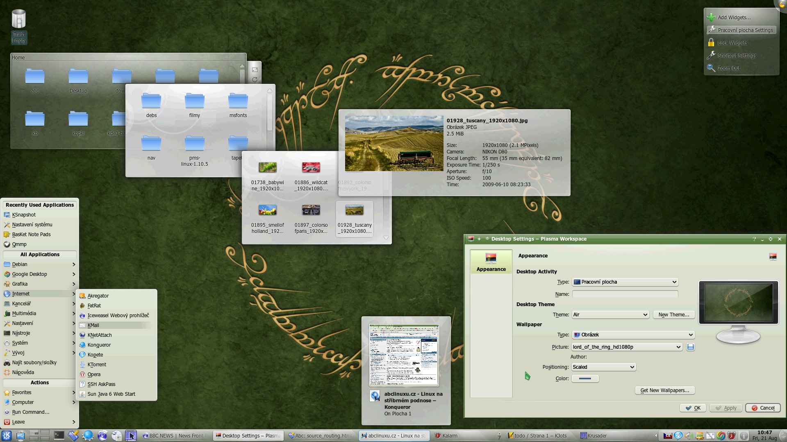Open the pms-linux-1.10.5 folder
The height and width of the screenshot is (442, 787).
tap(195, 151)
